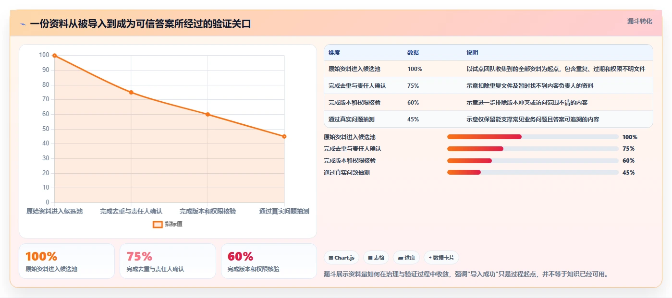Select the 完成去重与责任人确认 table row

click(489, 86)
